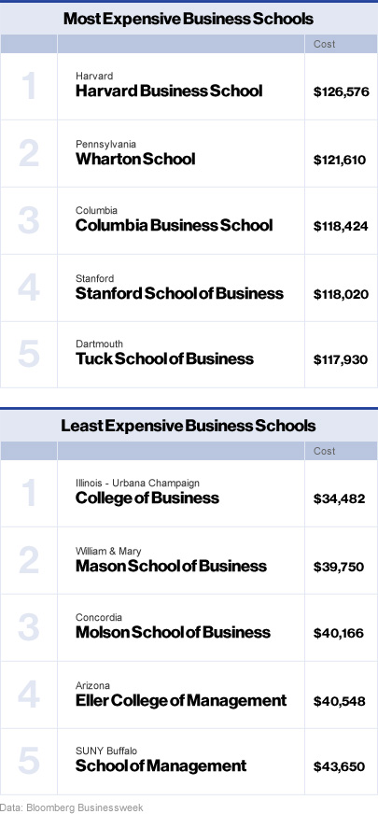Click the Most Expensive Business Schools heading
Image resolution: width=378 pixels, height=814 pixels.
click(189, 20)
